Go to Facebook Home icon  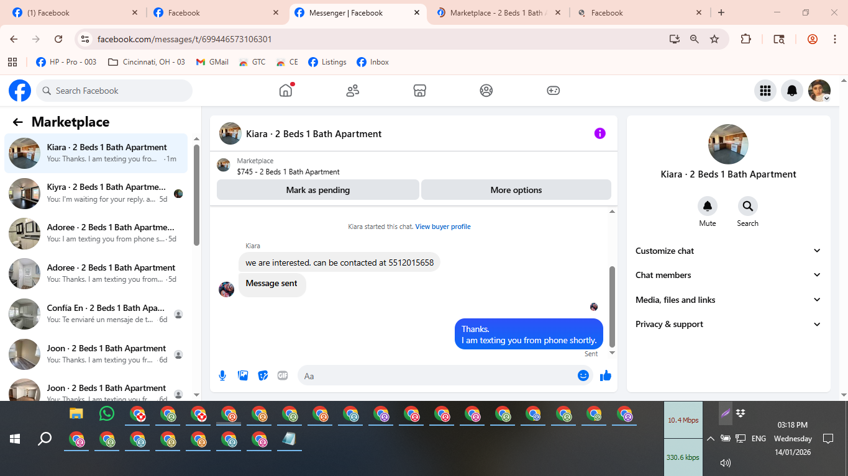tap(285, 91)
